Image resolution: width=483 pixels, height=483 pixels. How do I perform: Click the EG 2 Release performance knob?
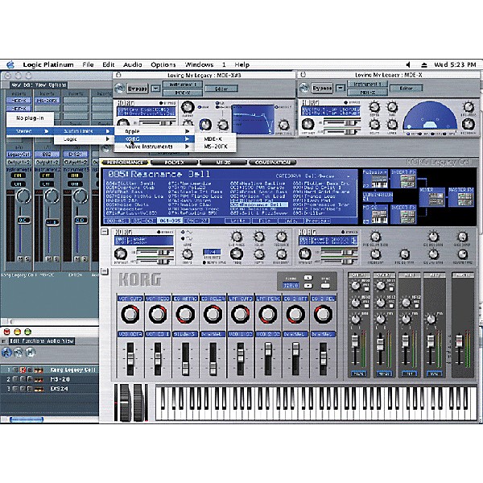(323, 314)
